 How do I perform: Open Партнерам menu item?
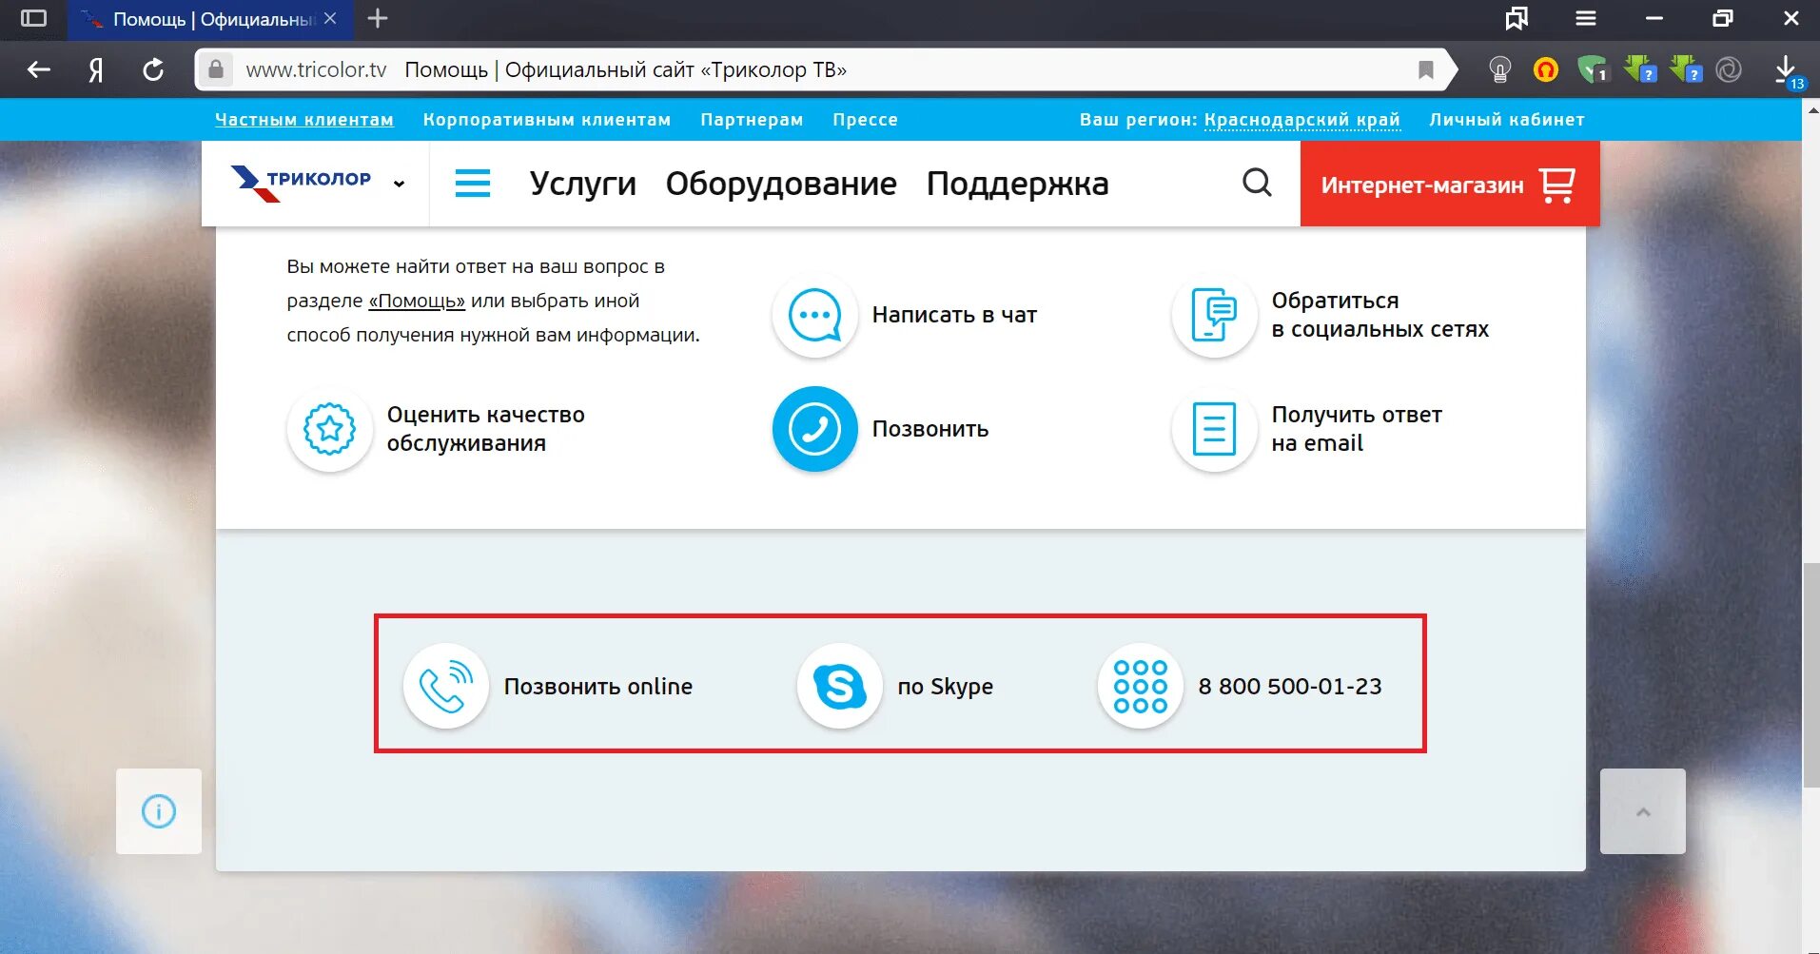[x=752, y=120]
